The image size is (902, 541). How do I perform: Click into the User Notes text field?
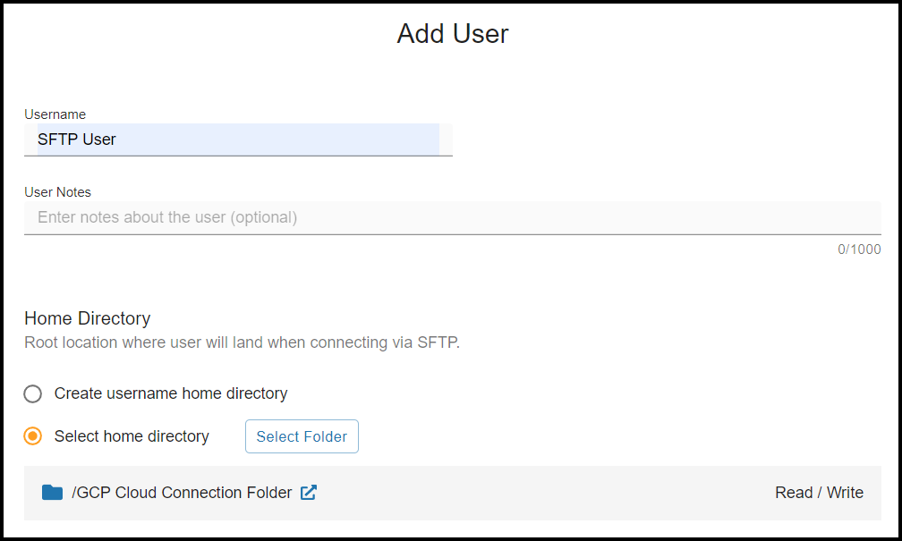coord(452,218)
